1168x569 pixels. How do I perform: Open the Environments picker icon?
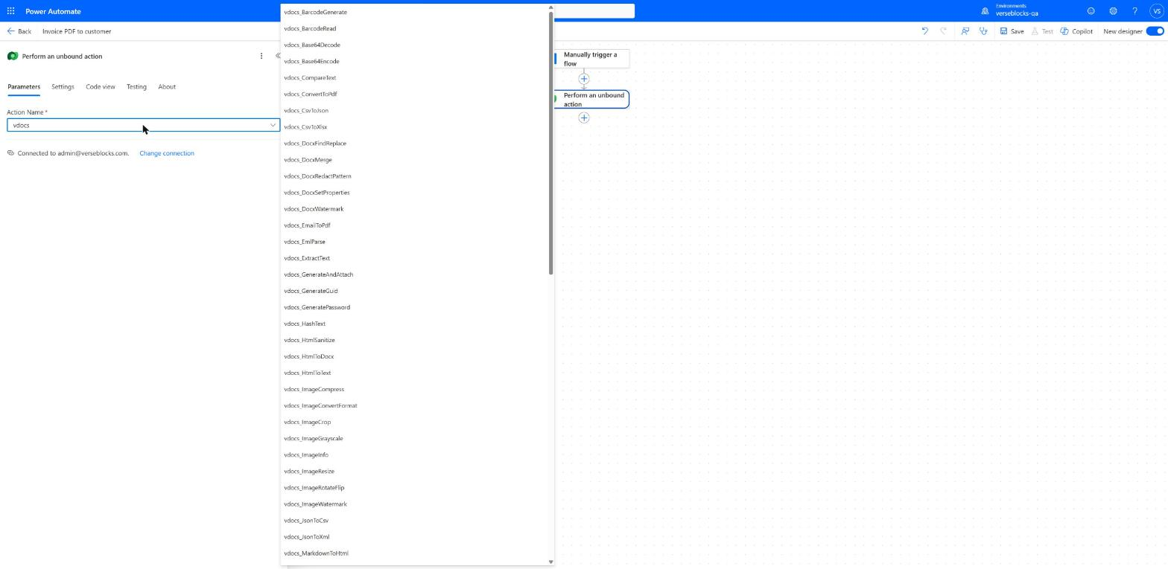985,11
